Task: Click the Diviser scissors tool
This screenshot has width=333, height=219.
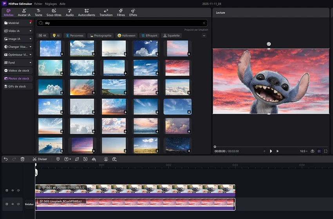Action: point(40,159)
